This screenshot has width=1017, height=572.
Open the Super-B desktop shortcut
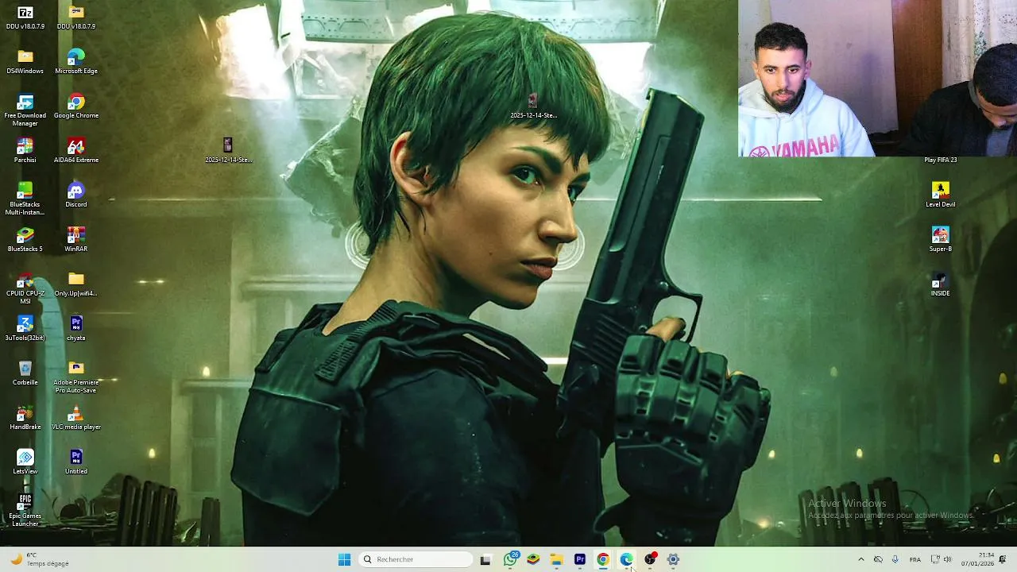941,240
